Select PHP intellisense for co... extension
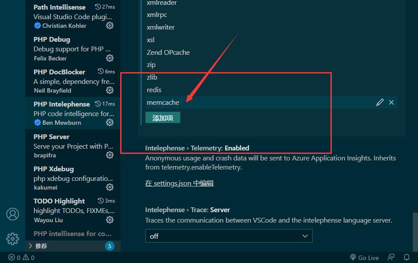 [x=73, y=234]
